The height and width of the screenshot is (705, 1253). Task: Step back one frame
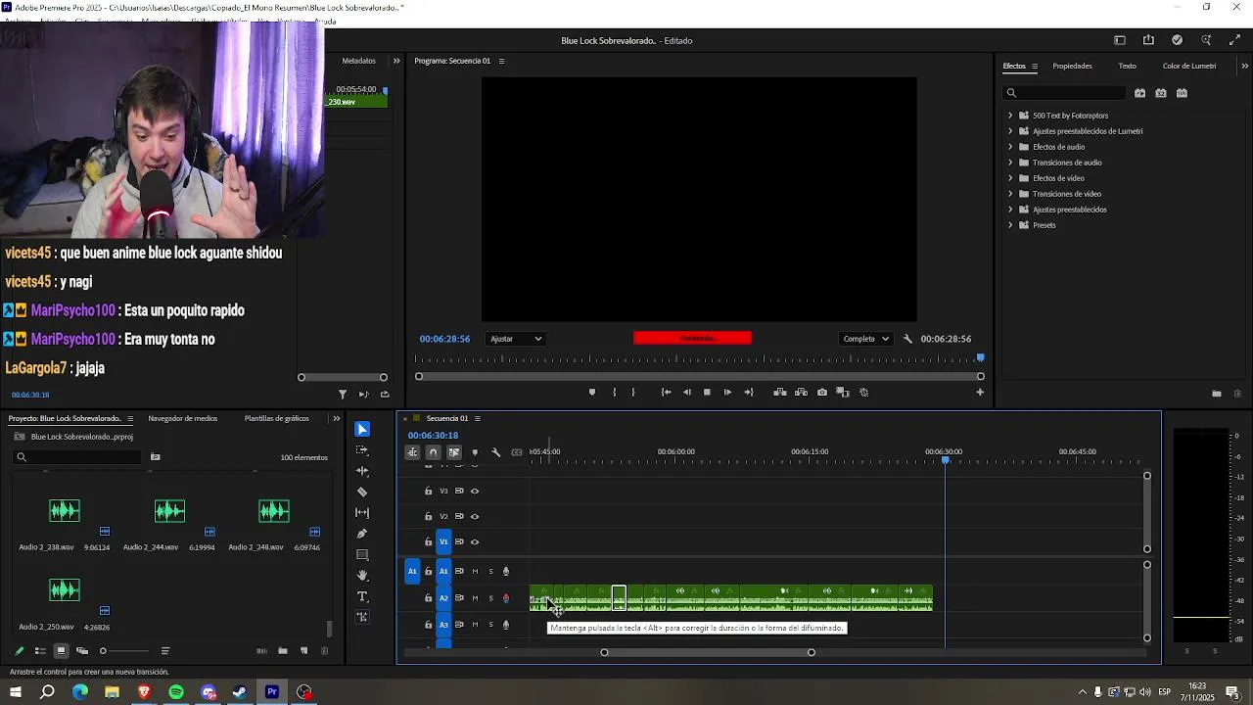point(686,393)
